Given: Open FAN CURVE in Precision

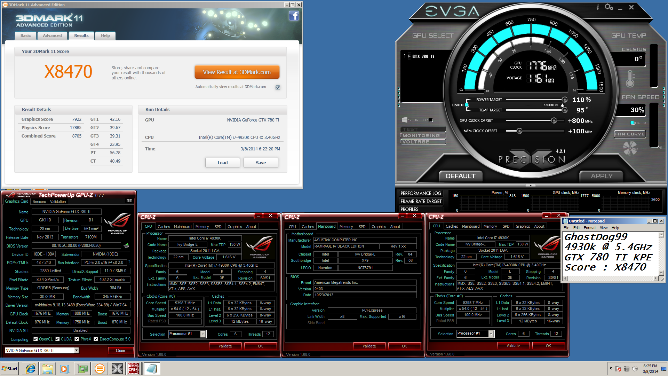Looking at the screenshot, I should [630, 134].
